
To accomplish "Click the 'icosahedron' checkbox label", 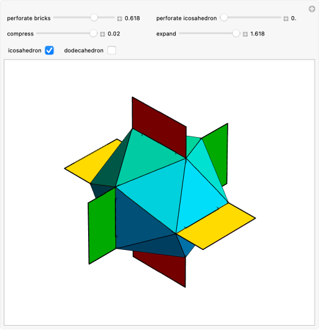I will (25, 50).
